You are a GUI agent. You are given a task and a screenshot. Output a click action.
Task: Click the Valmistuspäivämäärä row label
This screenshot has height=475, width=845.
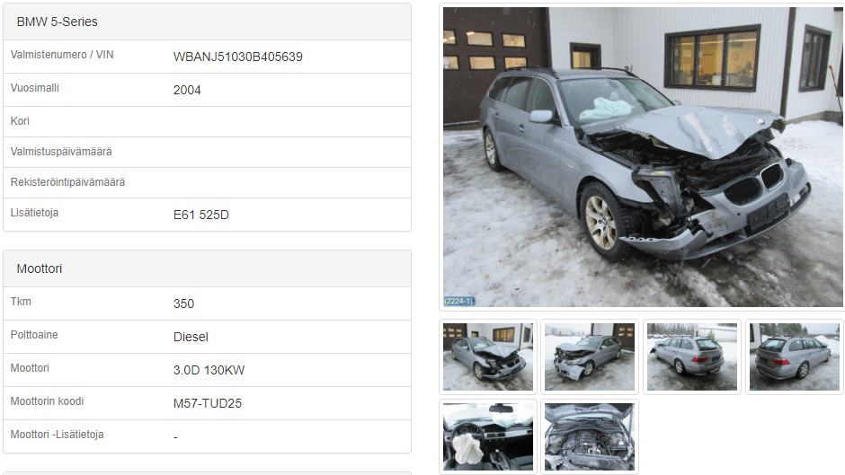coord(61,152)
